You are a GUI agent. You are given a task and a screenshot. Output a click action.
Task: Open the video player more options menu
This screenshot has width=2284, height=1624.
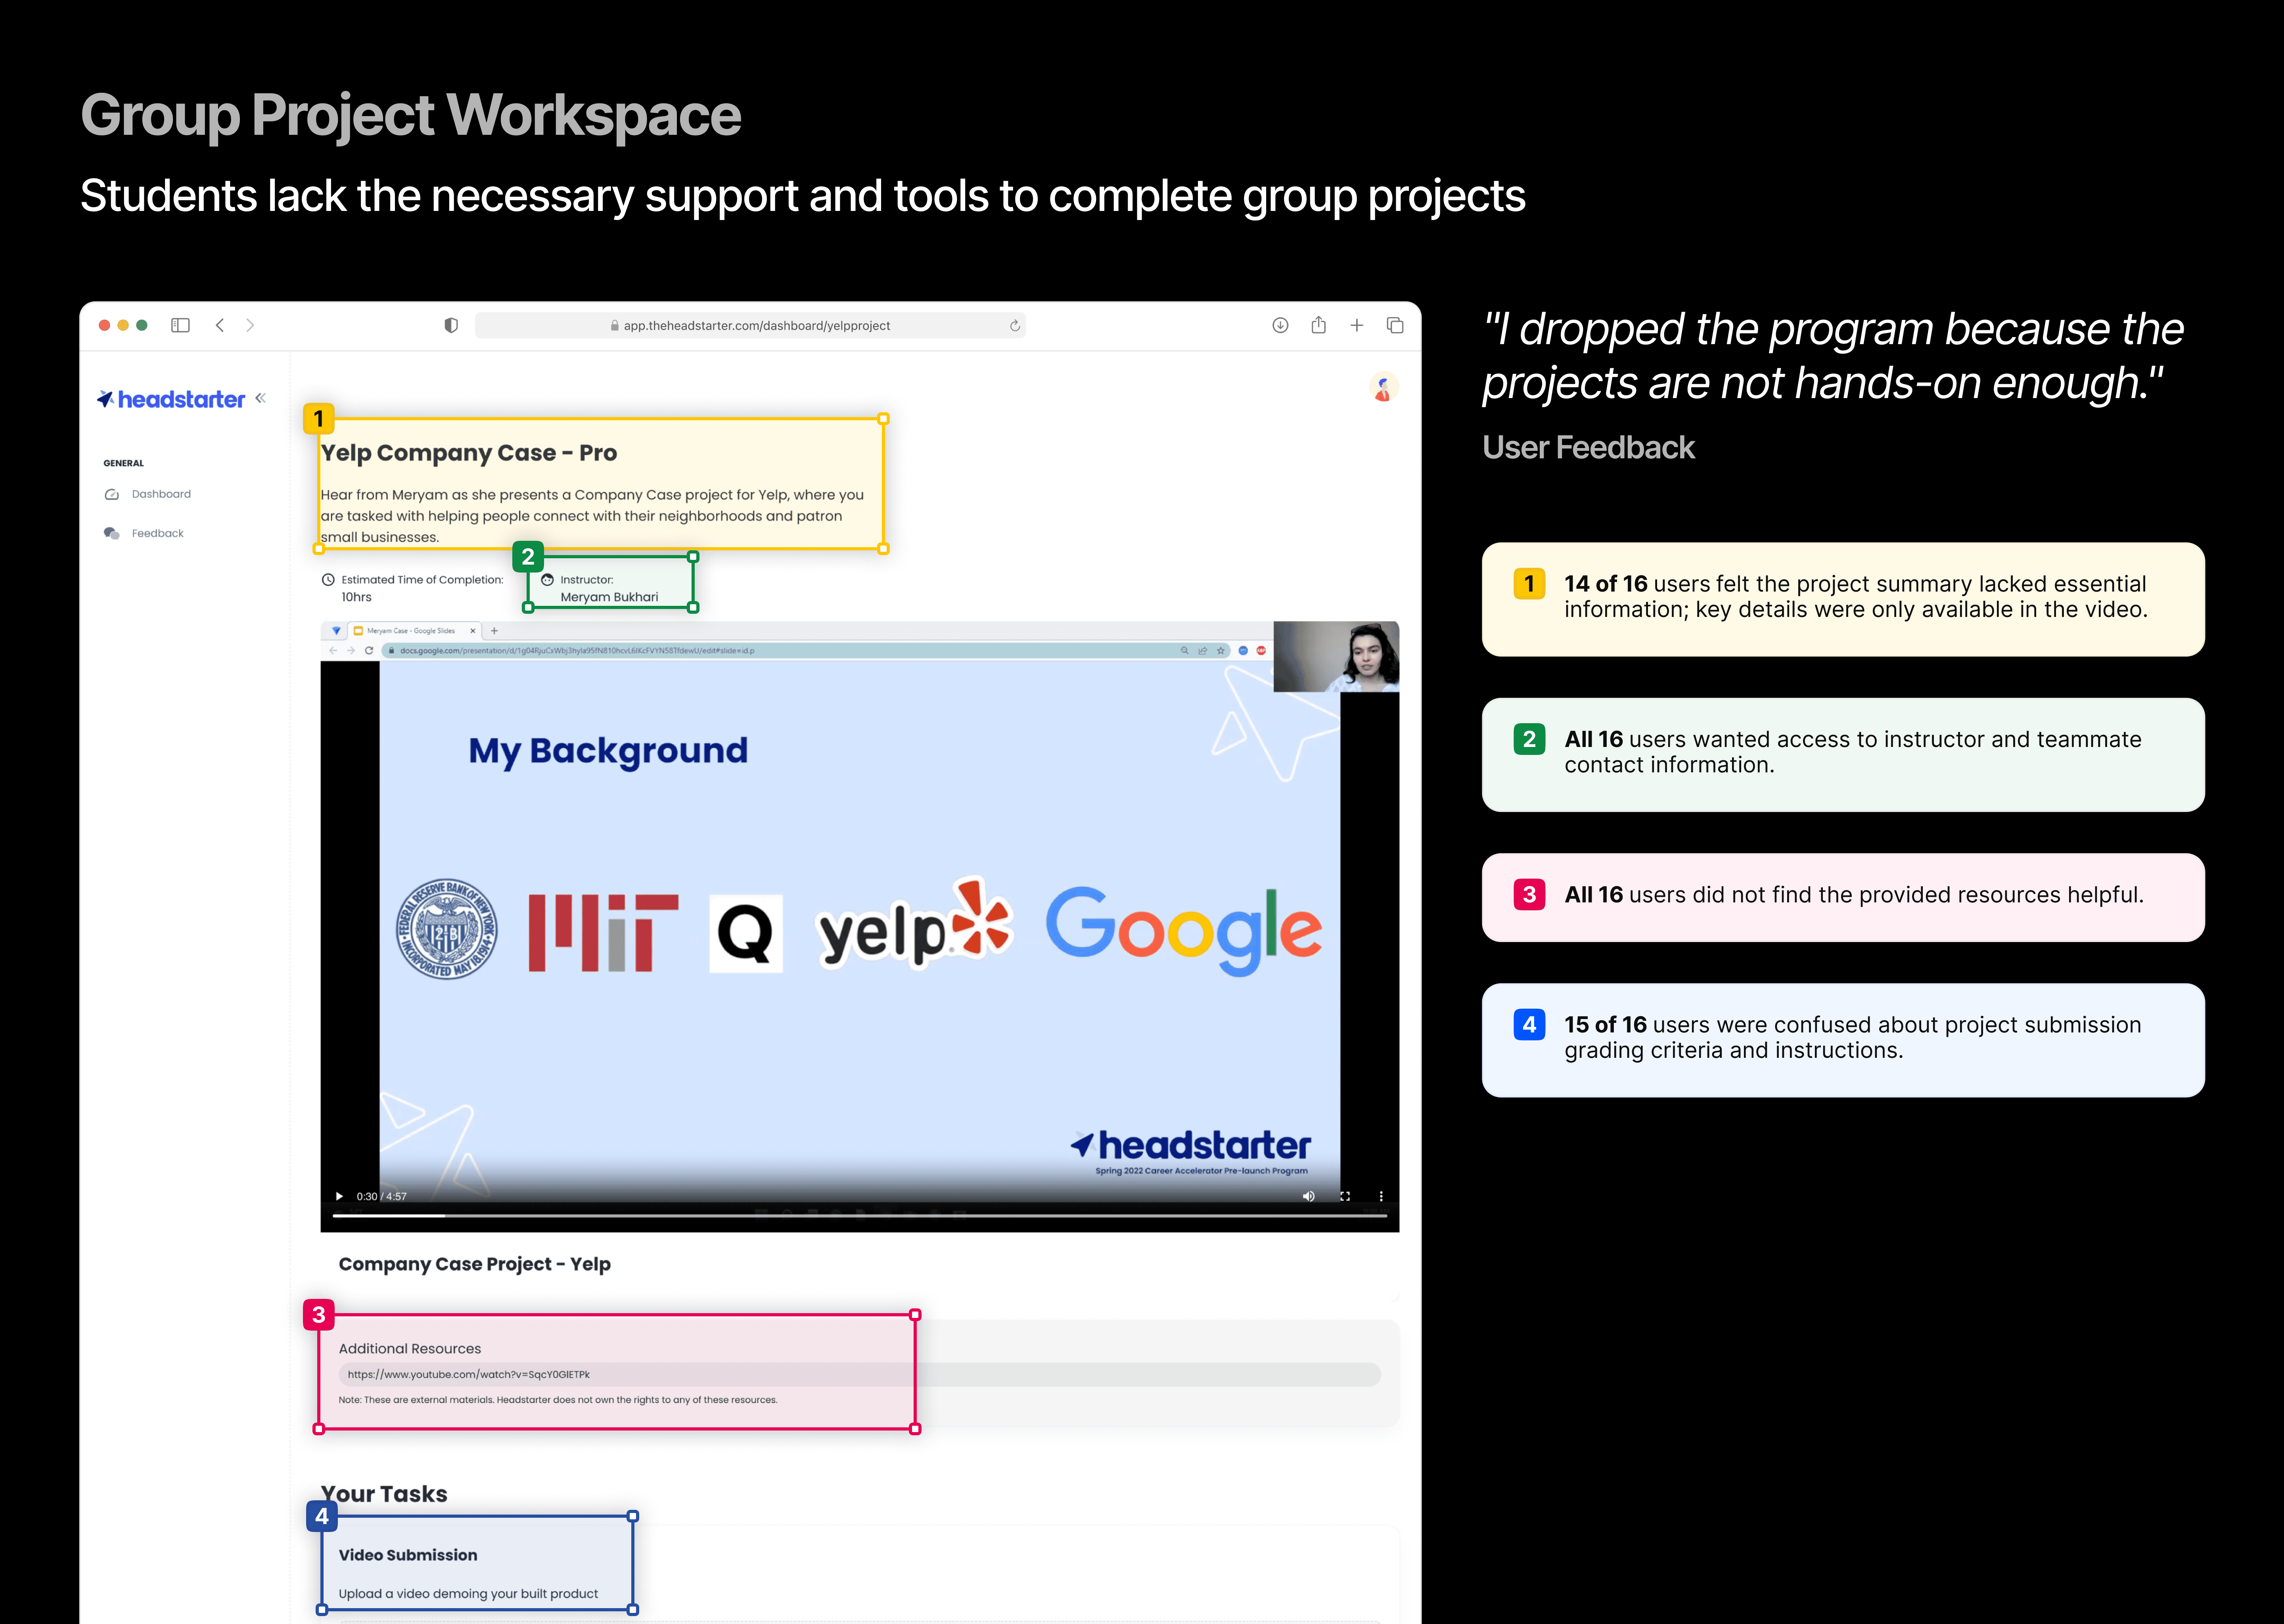pyautogui.click(x=1381, y=1196)
